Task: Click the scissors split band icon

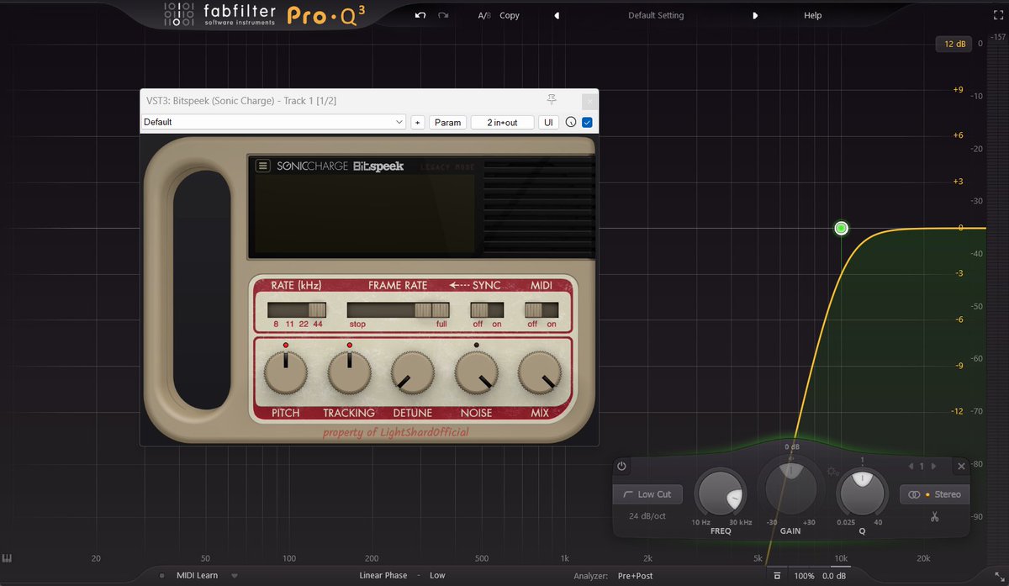Action: [x=933, y=517]
